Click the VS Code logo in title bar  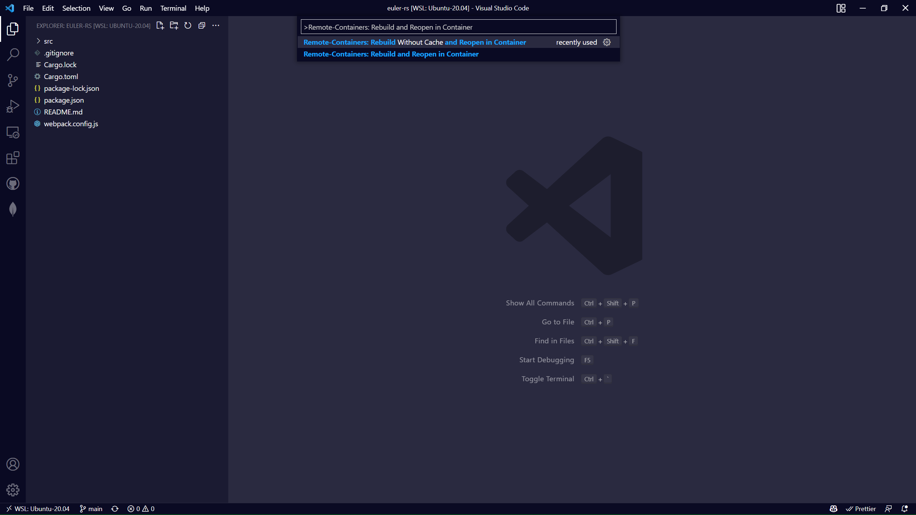click(10, 8)
